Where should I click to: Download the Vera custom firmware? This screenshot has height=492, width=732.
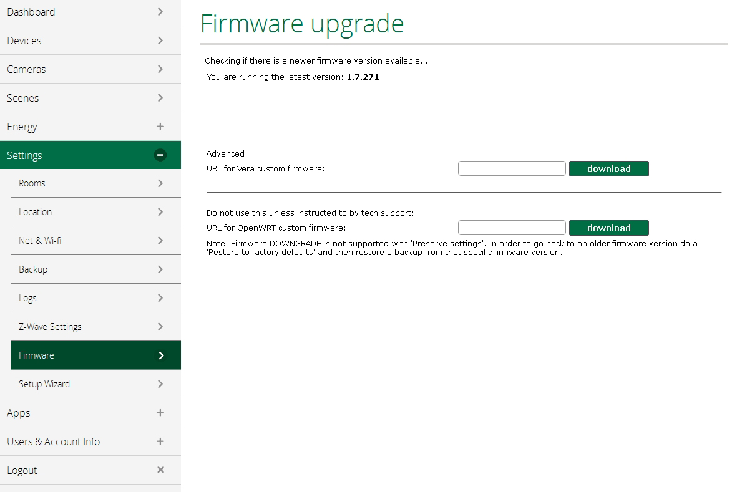(x=608, y=169)
